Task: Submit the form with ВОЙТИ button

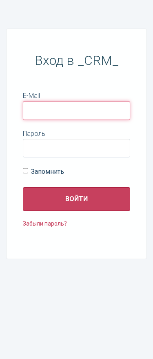Action: coord(77,199)
